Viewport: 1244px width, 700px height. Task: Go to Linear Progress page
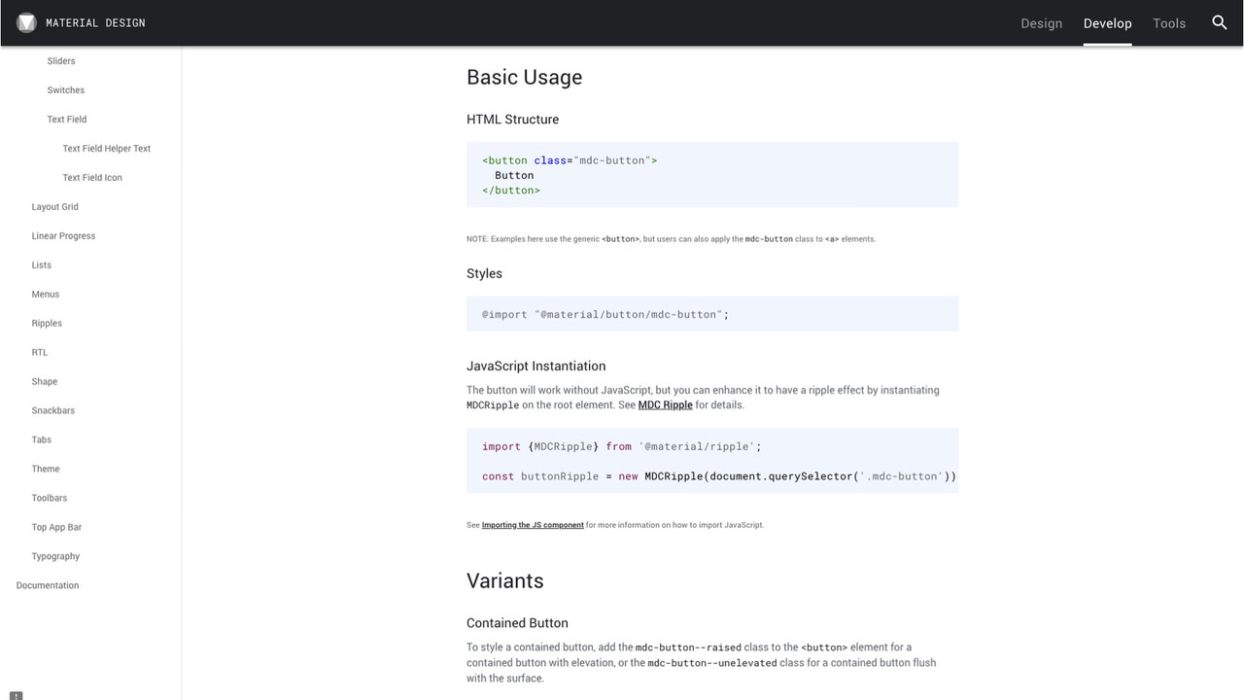(x=63, y=236)
